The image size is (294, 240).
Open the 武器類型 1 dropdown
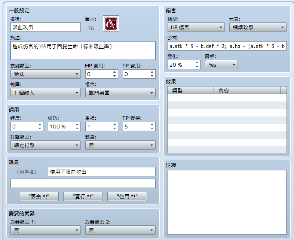tap(46, 230)
